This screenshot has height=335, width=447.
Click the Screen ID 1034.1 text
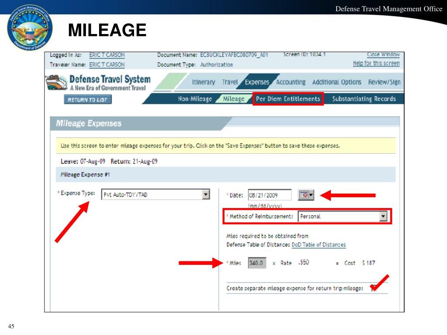point(304,55)
